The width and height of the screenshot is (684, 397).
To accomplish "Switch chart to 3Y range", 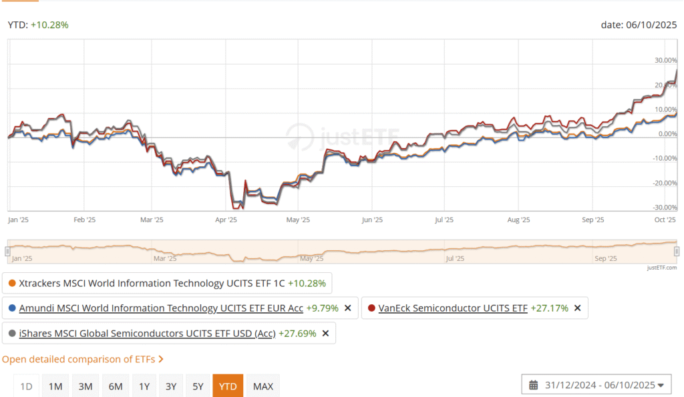I will tap(171, 386).
